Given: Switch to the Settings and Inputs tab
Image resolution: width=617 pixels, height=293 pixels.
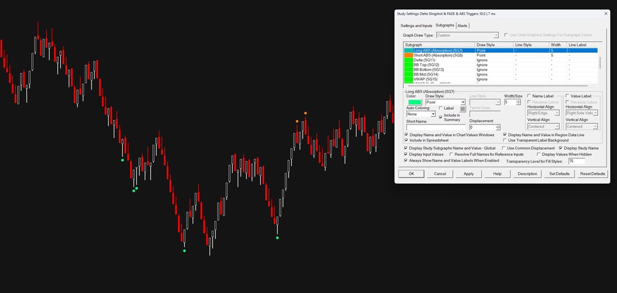Looking at the screenshot, I should [416, 26].
